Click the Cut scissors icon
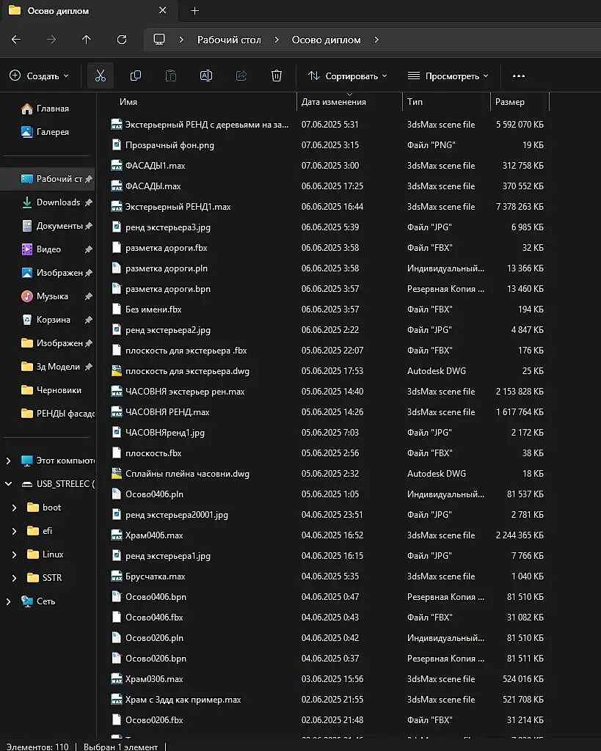Image resolution: width=601 pixels, height=751 pixels. pyautogui.click(x=100, y=76)
